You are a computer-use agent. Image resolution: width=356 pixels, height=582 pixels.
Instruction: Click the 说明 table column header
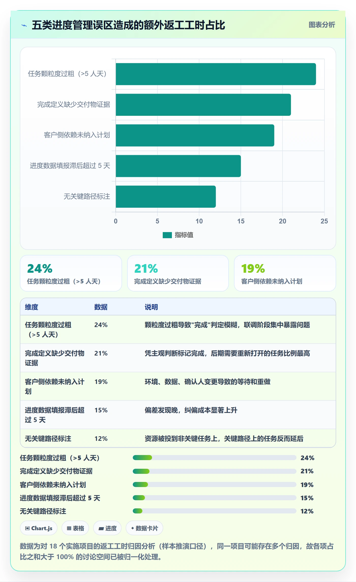tap(151, 307)
